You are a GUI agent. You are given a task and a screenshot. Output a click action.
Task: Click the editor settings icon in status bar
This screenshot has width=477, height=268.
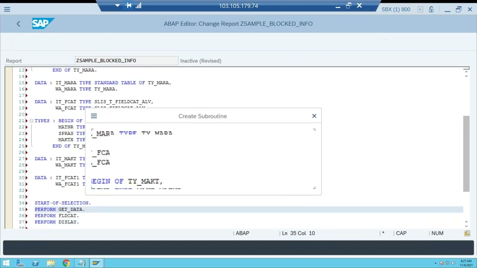coord(467,233)
